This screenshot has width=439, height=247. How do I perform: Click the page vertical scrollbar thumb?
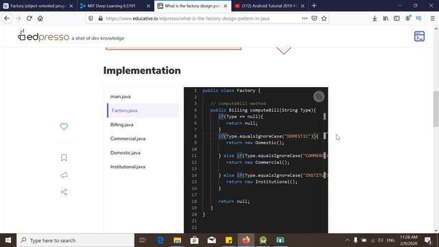coord(436,108)
